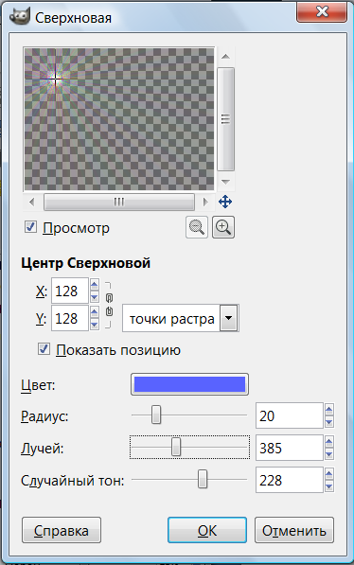Decrease Случайный тон value with down arrow
The width and height of the screenshot is (354, 565).
coord(328,486)
